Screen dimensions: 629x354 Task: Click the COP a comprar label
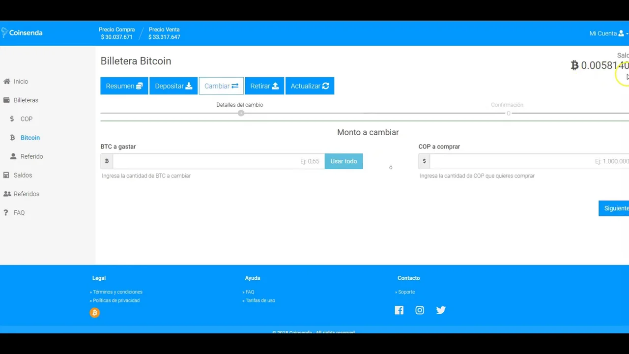pyautogui.click(x=439, y=147)
